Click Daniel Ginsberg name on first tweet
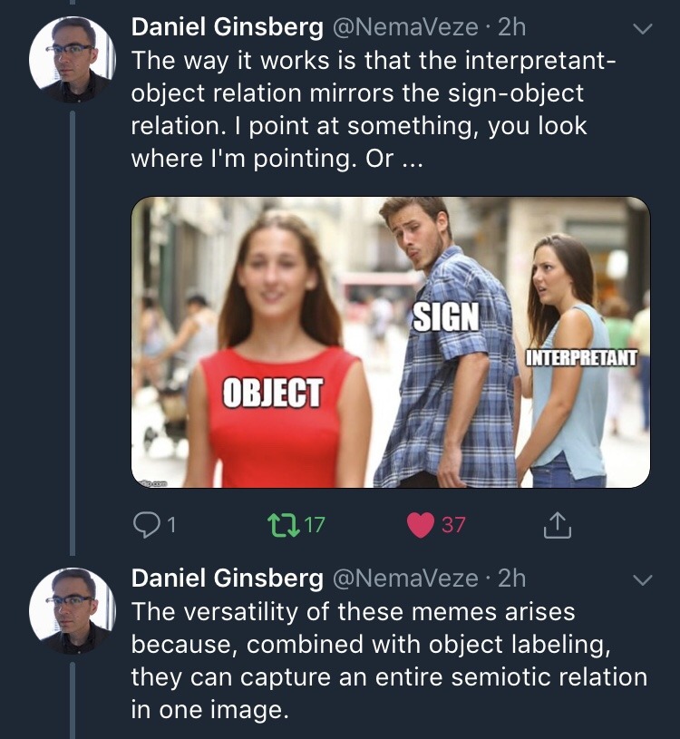The image size is (680, 739). [x=228, y=27]
